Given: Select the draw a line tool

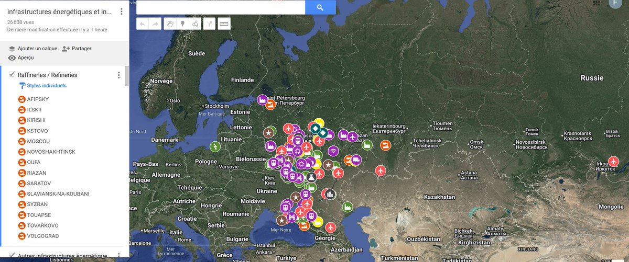Looking at the screenshot, I should point(195,24).
